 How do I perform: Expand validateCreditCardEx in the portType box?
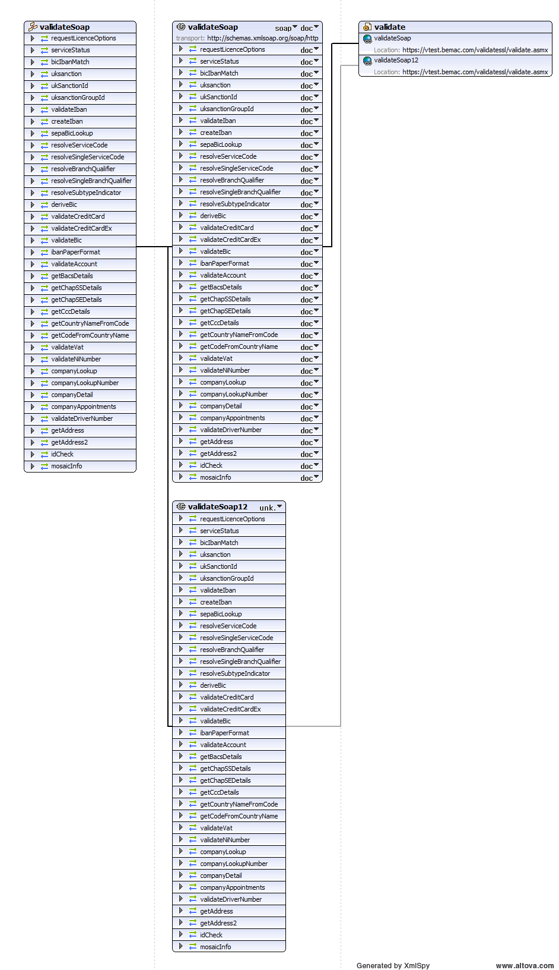click(x=33, y=228)
